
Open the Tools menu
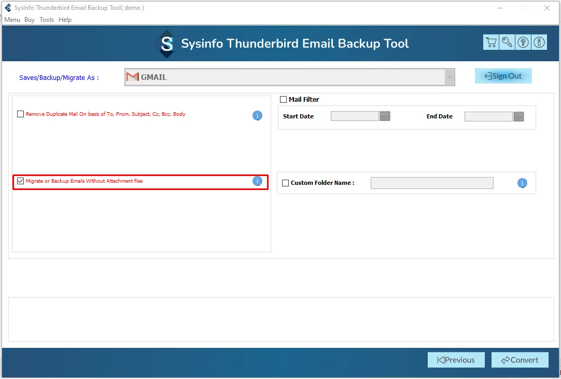[47, 20]
